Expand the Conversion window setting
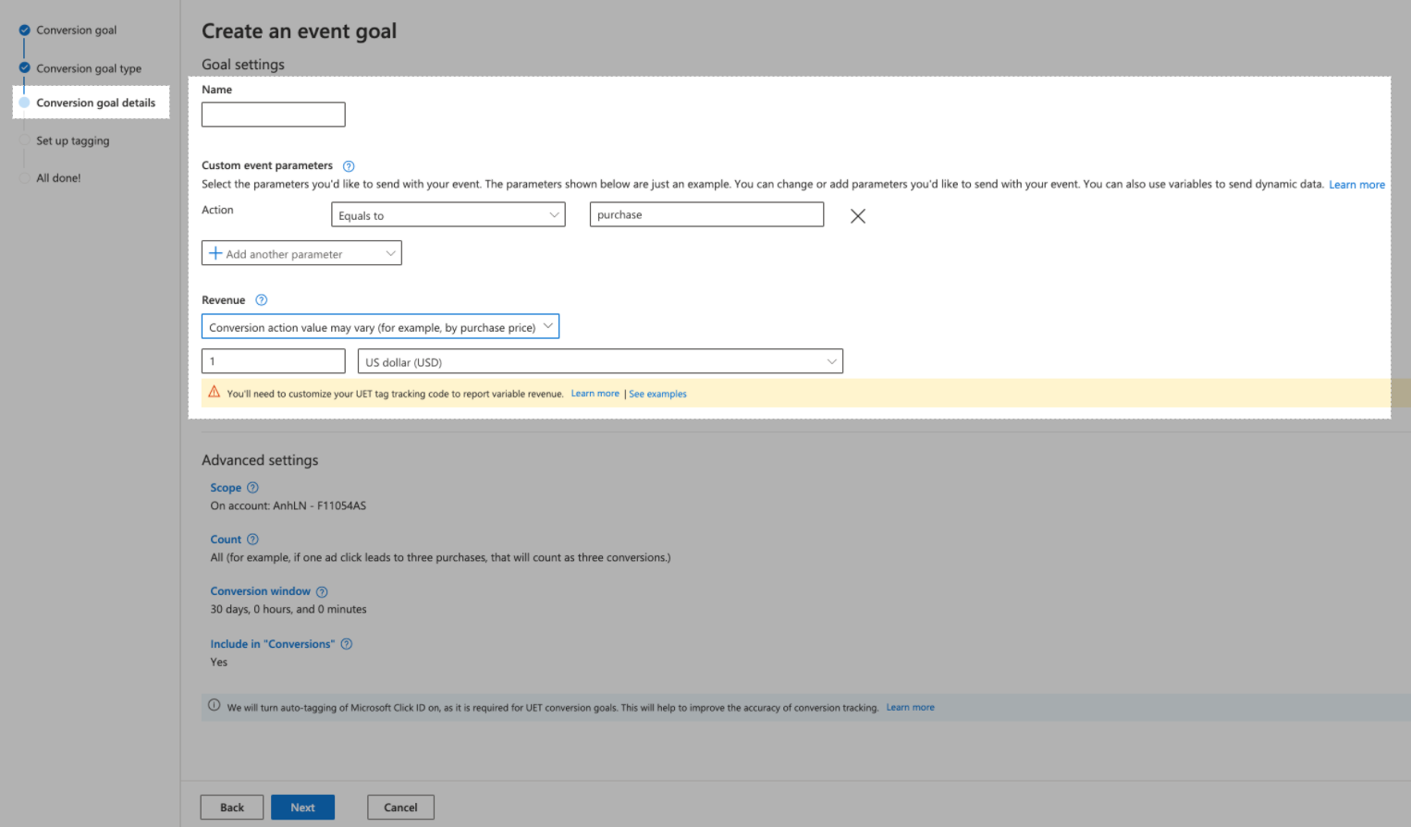Viewport: 1411px width, 827px height. (x=260, y=591)
